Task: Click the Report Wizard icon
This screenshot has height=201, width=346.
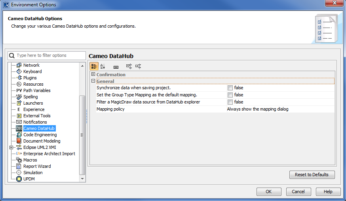Action: pos(19,166)
